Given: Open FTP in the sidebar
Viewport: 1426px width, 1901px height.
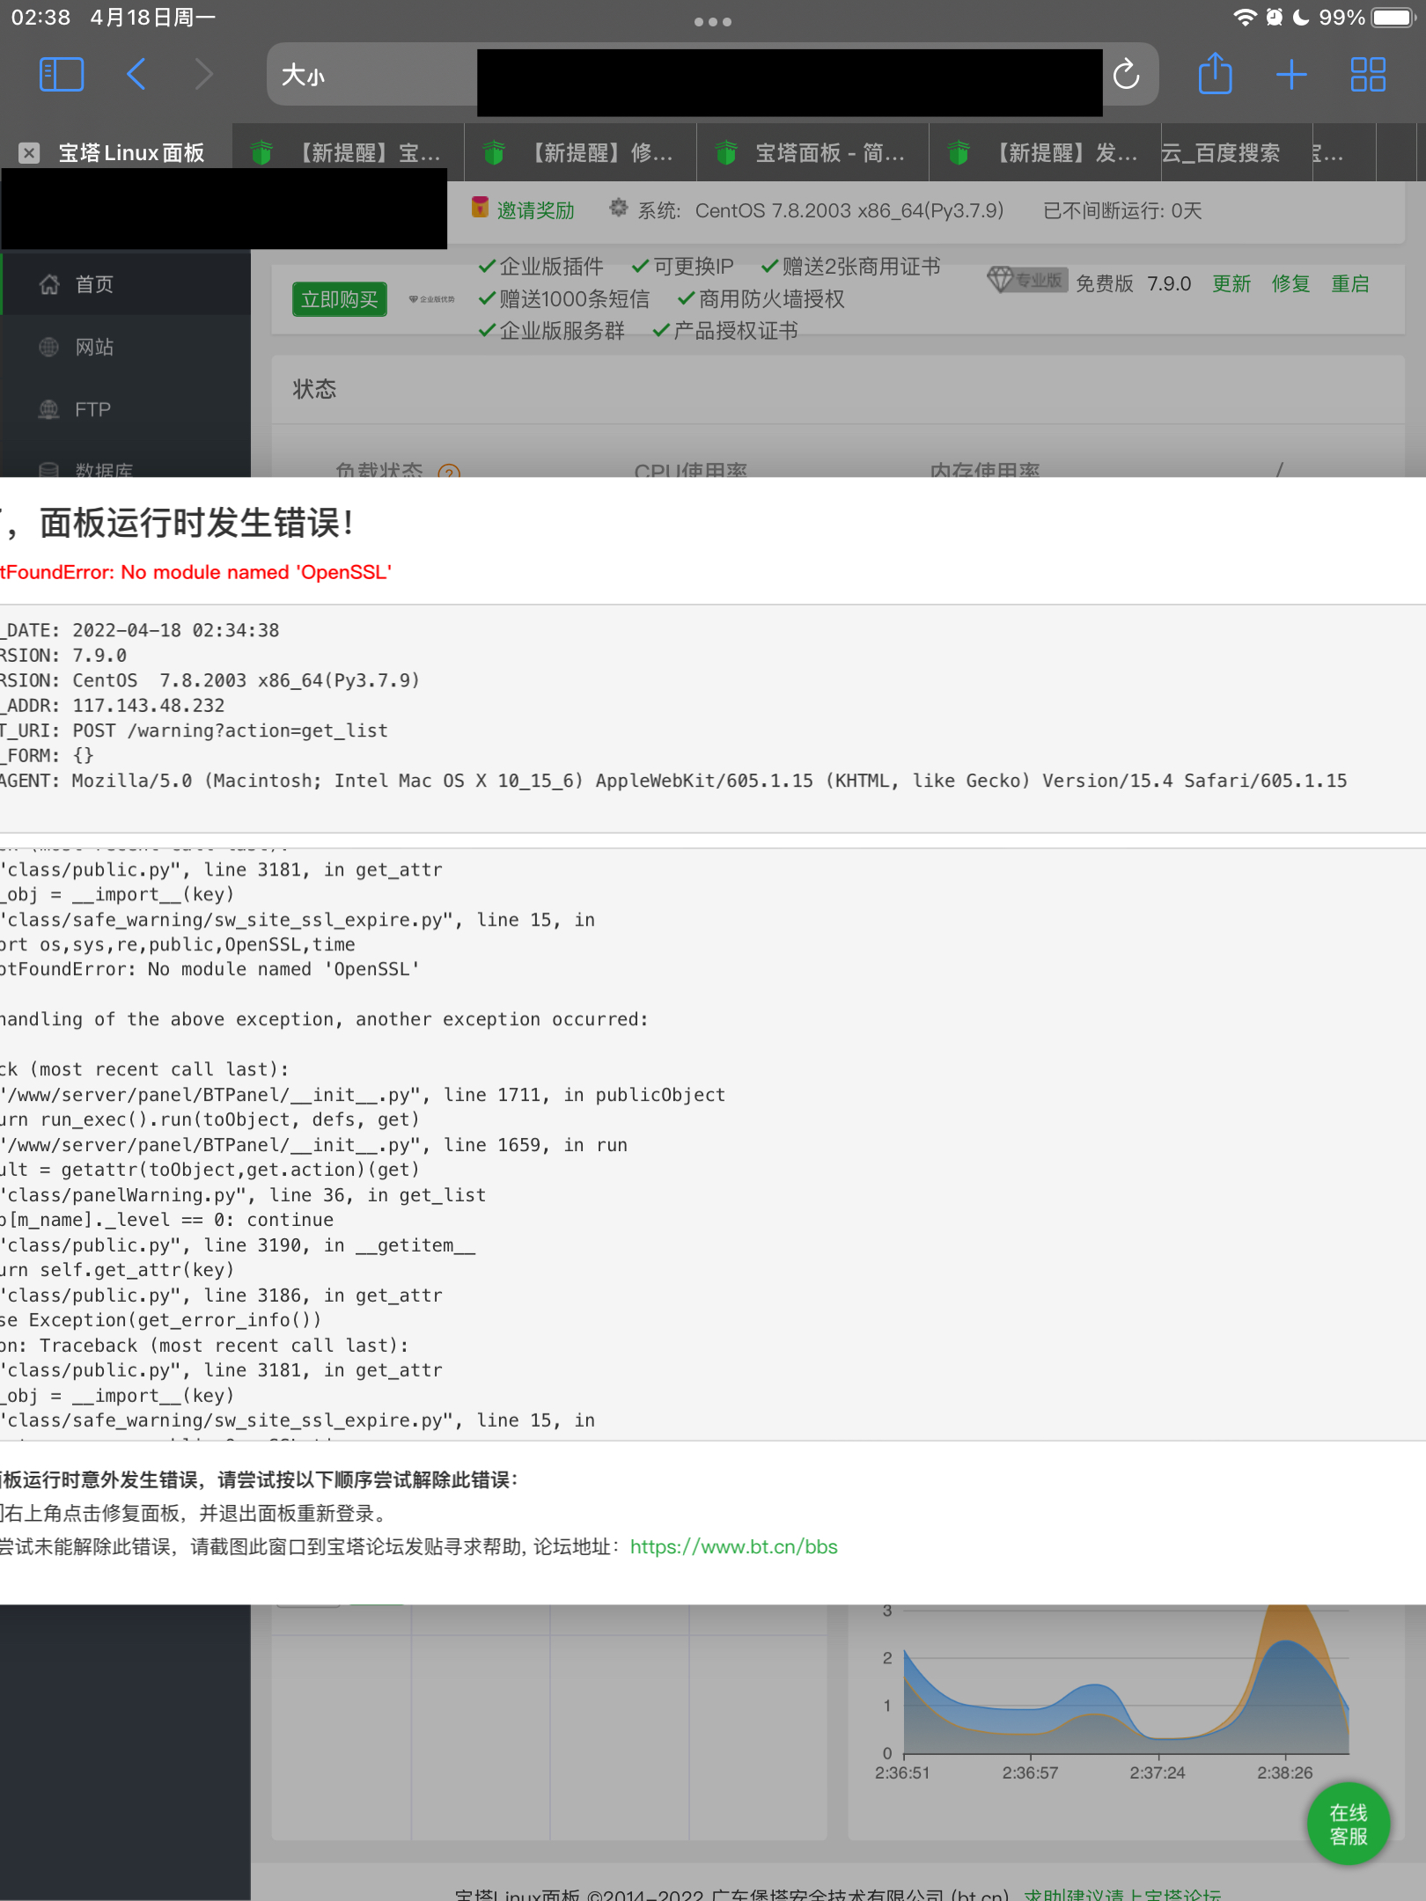Looking at the screenshot, I should coord(126,409).
